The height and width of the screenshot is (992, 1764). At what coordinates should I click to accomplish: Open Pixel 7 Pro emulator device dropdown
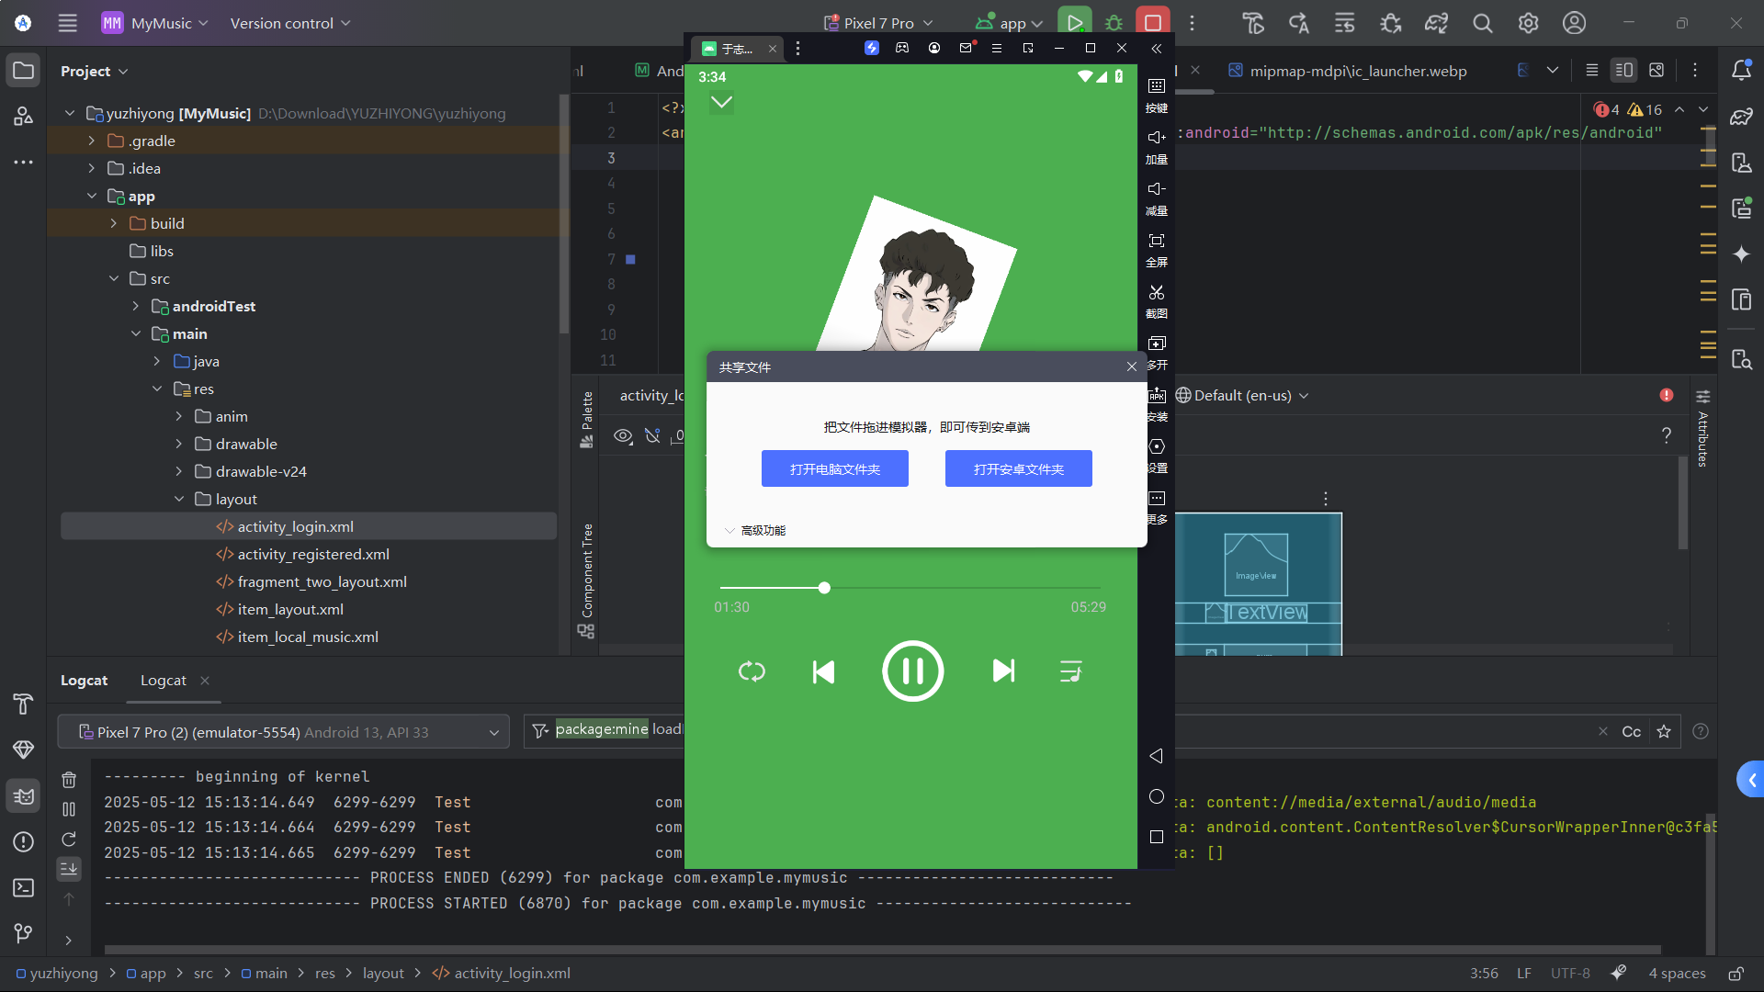[283, 732]
